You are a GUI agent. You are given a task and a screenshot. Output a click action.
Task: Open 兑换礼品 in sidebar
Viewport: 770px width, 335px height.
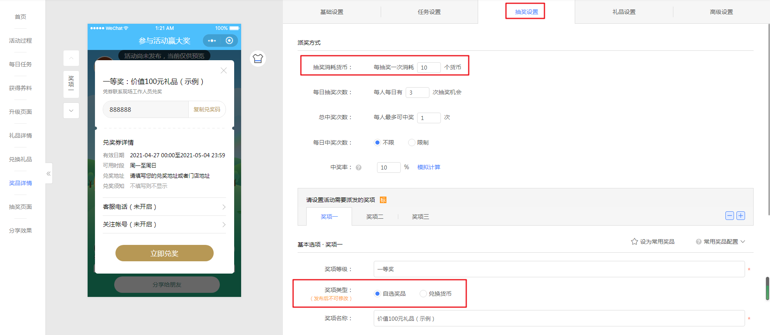pyautogui.click(x=20, y=159)
